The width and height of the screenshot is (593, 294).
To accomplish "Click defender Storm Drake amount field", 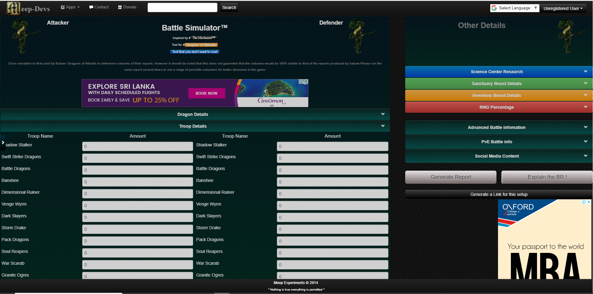I will tap(332, 229).
